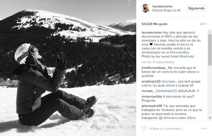Click the scrollbar up arrow
This screenshot has width=212, height=136.
pos(210,32)
